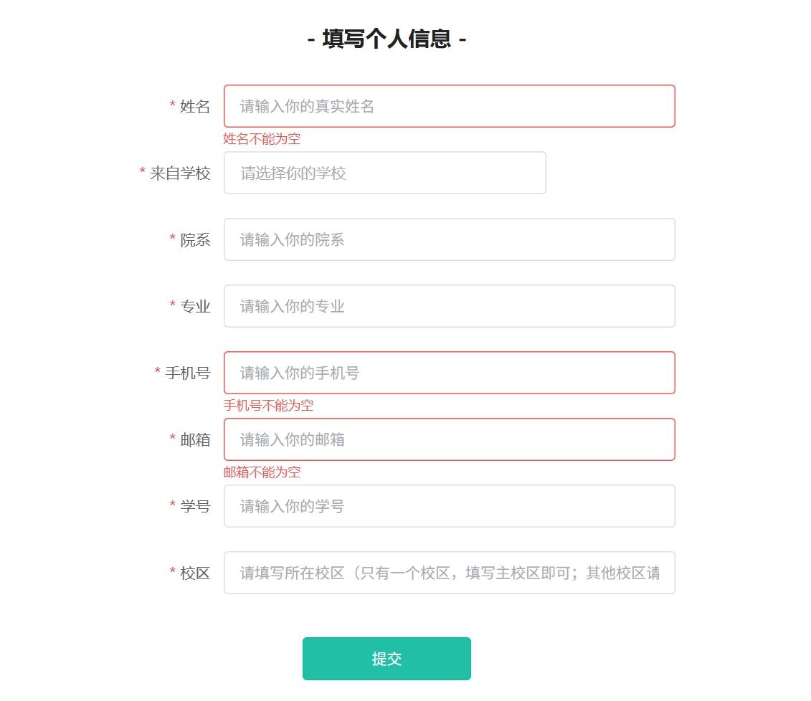The width and height of the screenshot is (811, 701).
Task: Click the 校区 field label
Action: coord(195,573)
